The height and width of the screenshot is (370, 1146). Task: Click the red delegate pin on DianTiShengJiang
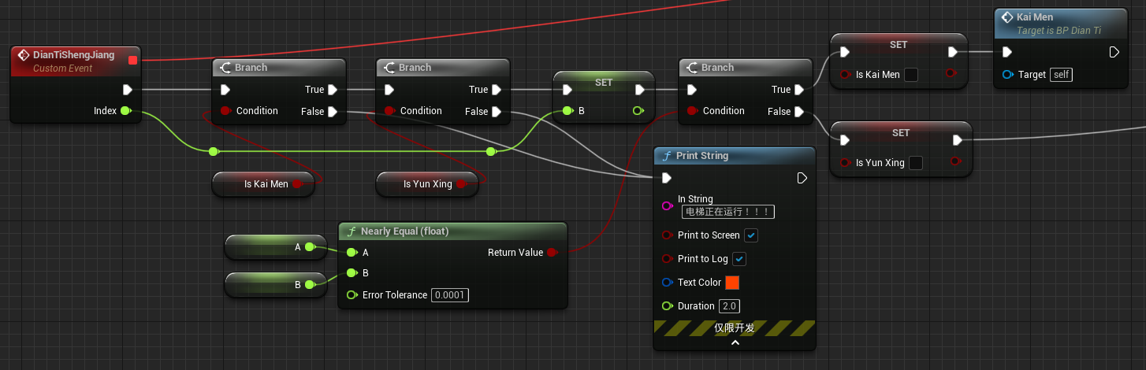(132, 60)
